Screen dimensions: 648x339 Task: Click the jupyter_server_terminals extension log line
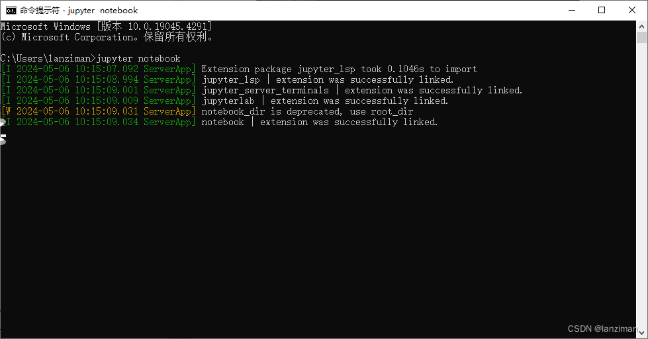pyautogui.click(x=261, y=90)
